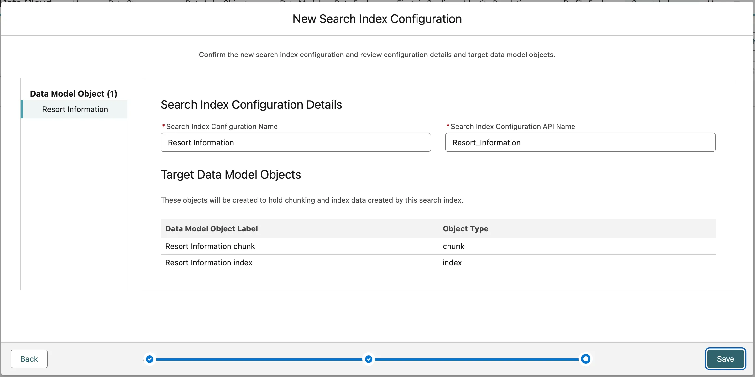Focus the Search Index Configuration API Name field
This screenshot has width=755, height=377.
click(x=580, y=142)
